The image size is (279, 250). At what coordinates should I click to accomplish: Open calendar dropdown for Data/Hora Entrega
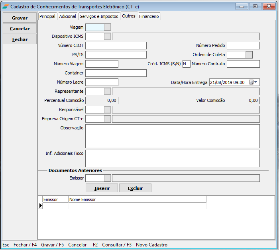[x=253, y=82]
